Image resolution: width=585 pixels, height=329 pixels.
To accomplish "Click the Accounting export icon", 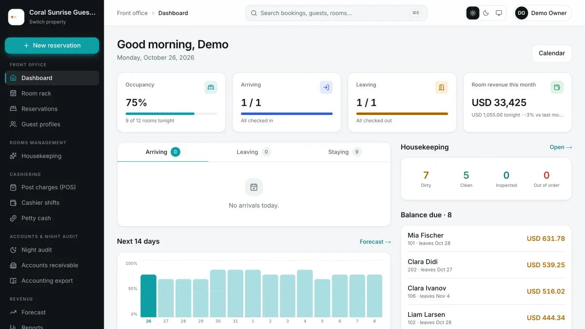I will (13, 281).
